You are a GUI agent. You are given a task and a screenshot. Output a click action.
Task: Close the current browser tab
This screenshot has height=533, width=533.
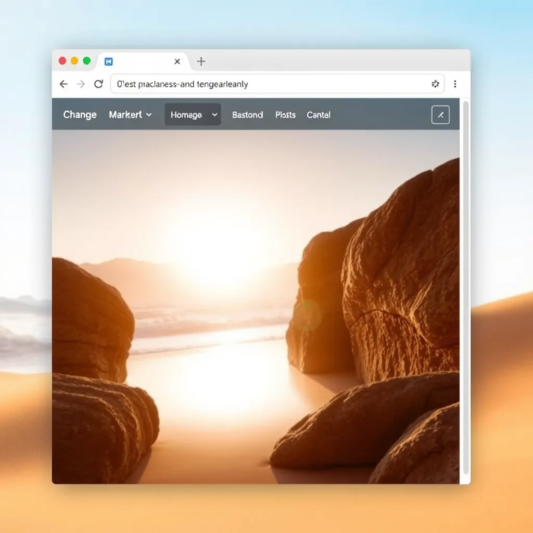pos(177,61)
